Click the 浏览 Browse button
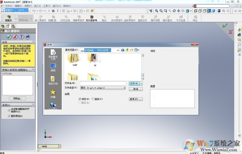 18,98
